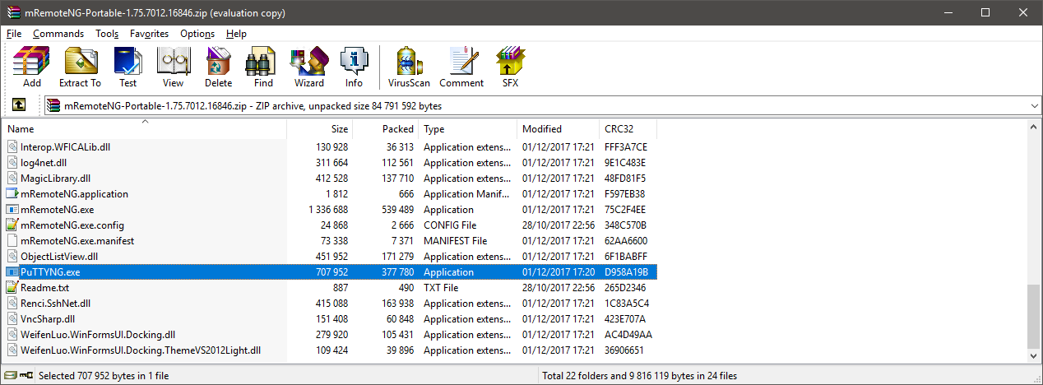
Task: Show archive Info
Action: click(354, 67)
